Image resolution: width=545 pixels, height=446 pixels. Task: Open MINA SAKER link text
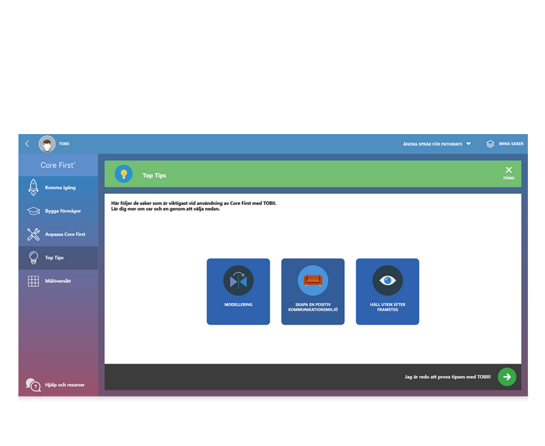point(511,144)
